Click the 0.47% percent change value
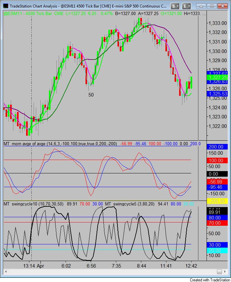The width and height of the screenshot is (231, 282). 107,13
